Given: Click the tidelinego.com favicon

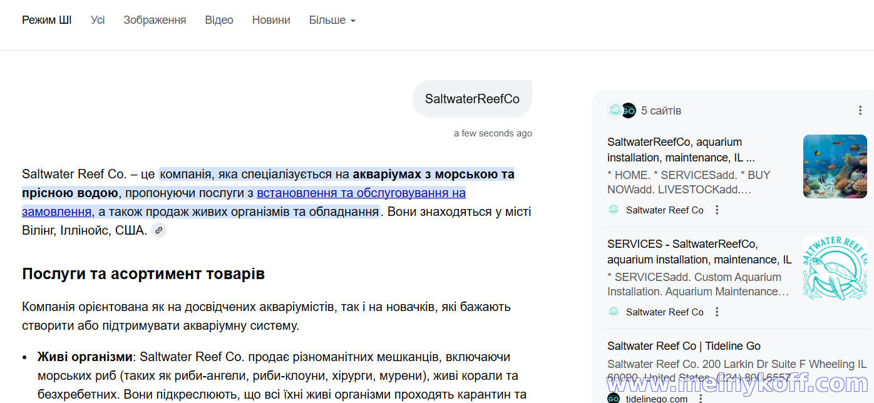Looking at the screenshot, I should (x=614, y=399).
